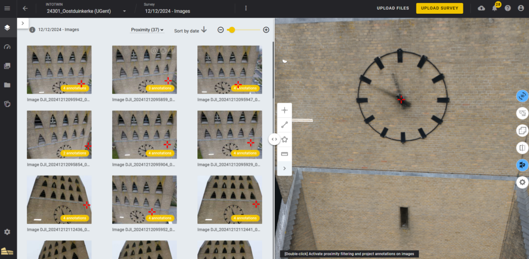Click 4 annotations badge on DJI_20241212095942
This screenshot has height=259, width=529.
(75, 88)
